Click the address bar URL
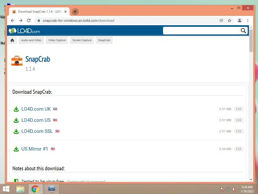 [x=79, y=20]
